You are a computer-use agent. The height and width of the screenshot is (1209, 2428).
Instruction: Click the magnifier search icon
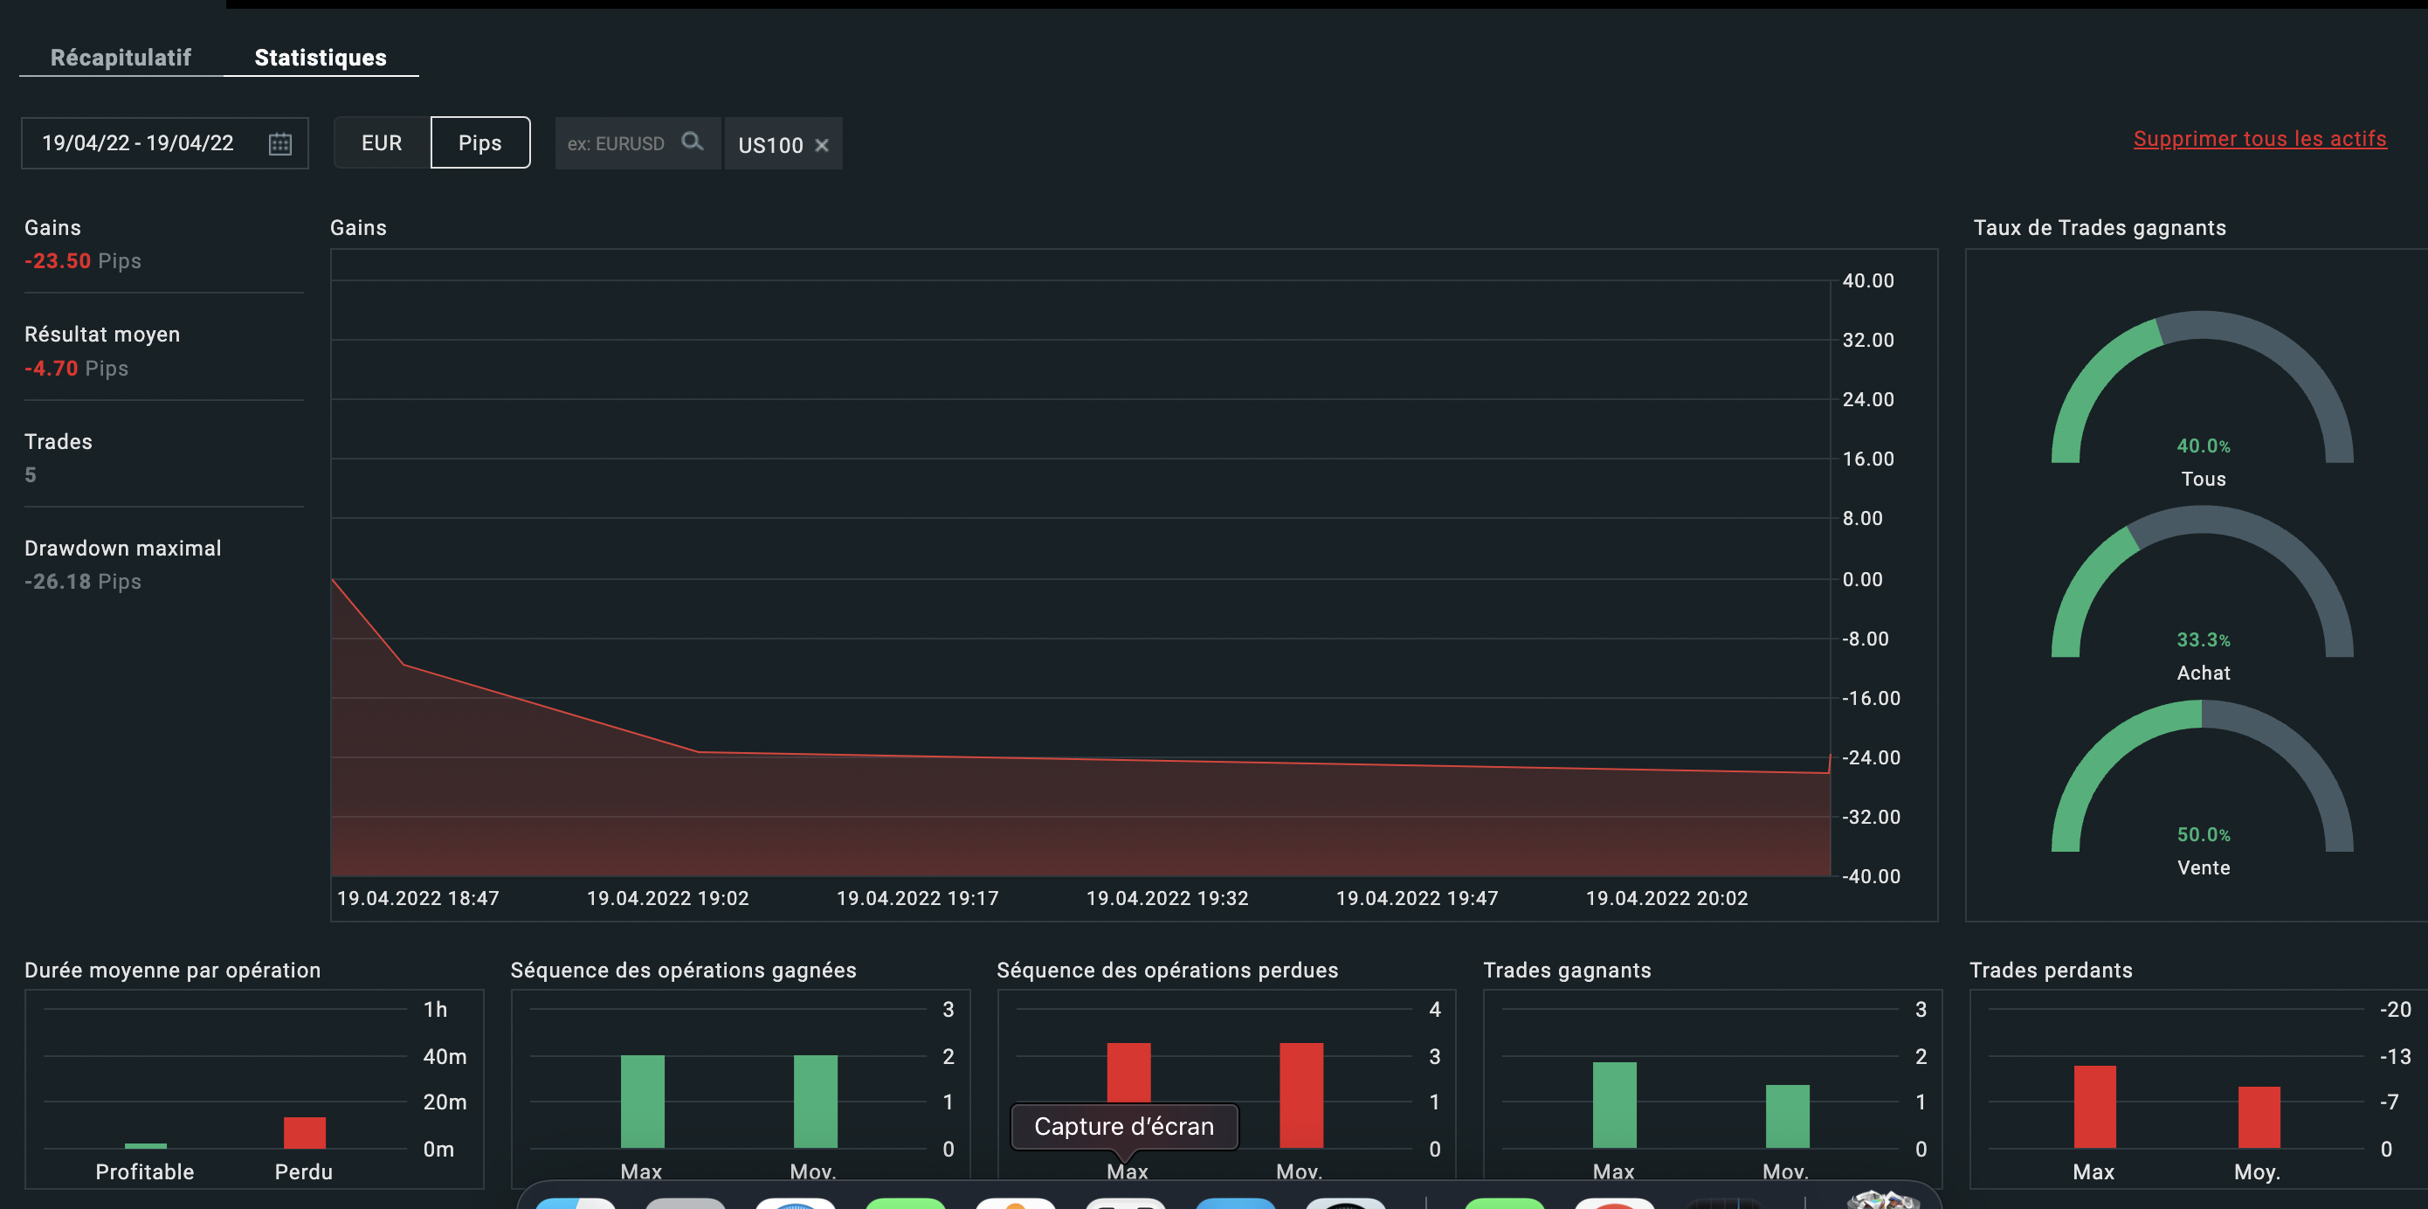tap(692, 142)
